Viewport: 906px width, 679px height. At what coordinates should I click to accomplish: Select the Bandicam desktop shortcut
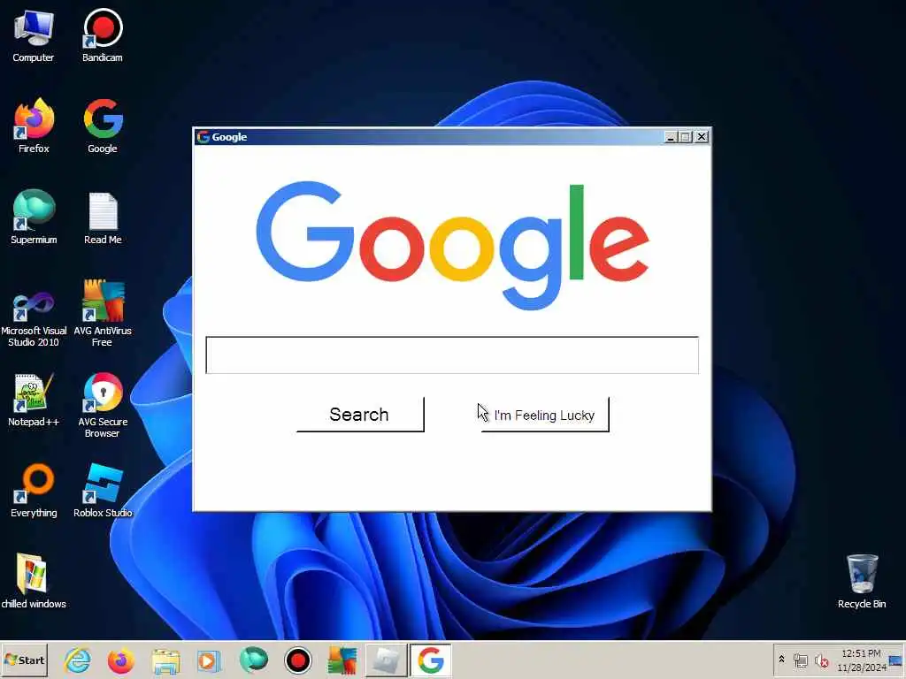click(103, 35)
